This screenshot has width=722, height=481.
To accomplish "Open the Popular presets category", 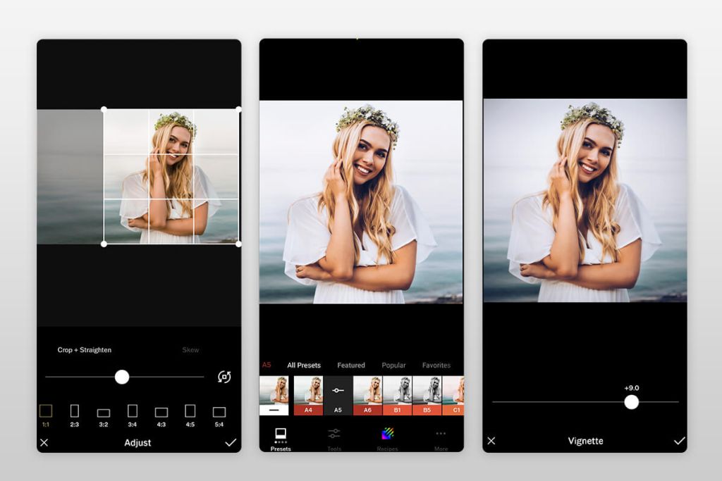I will tap(393, 365).
